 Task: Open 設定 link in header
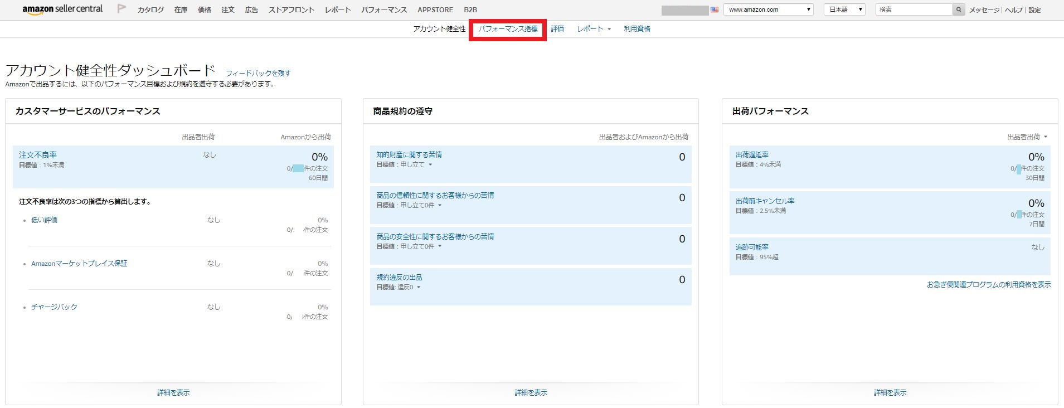click(x=1034, y=10)
